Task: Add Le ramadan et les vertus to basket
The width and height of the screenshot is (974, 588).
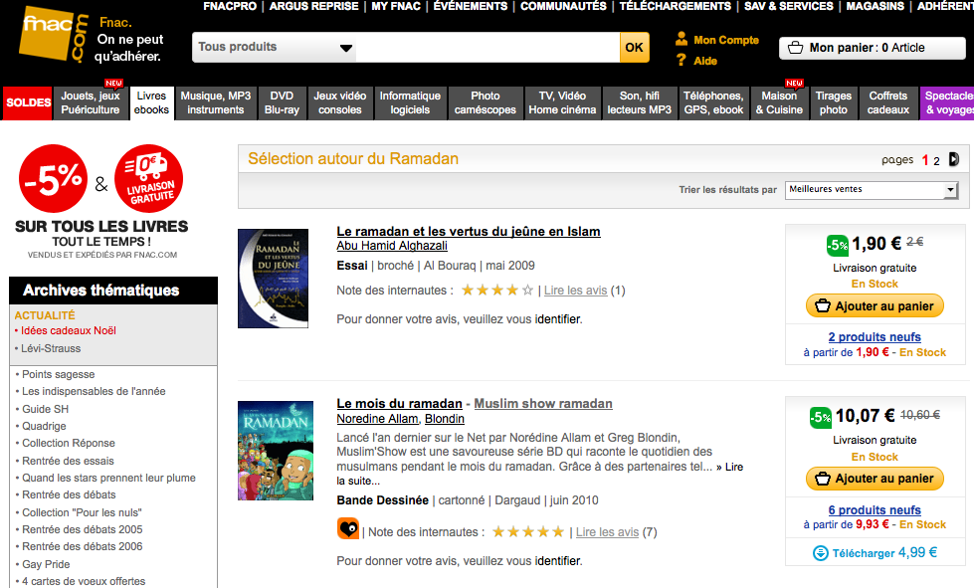Action: (x=875, y=305)
